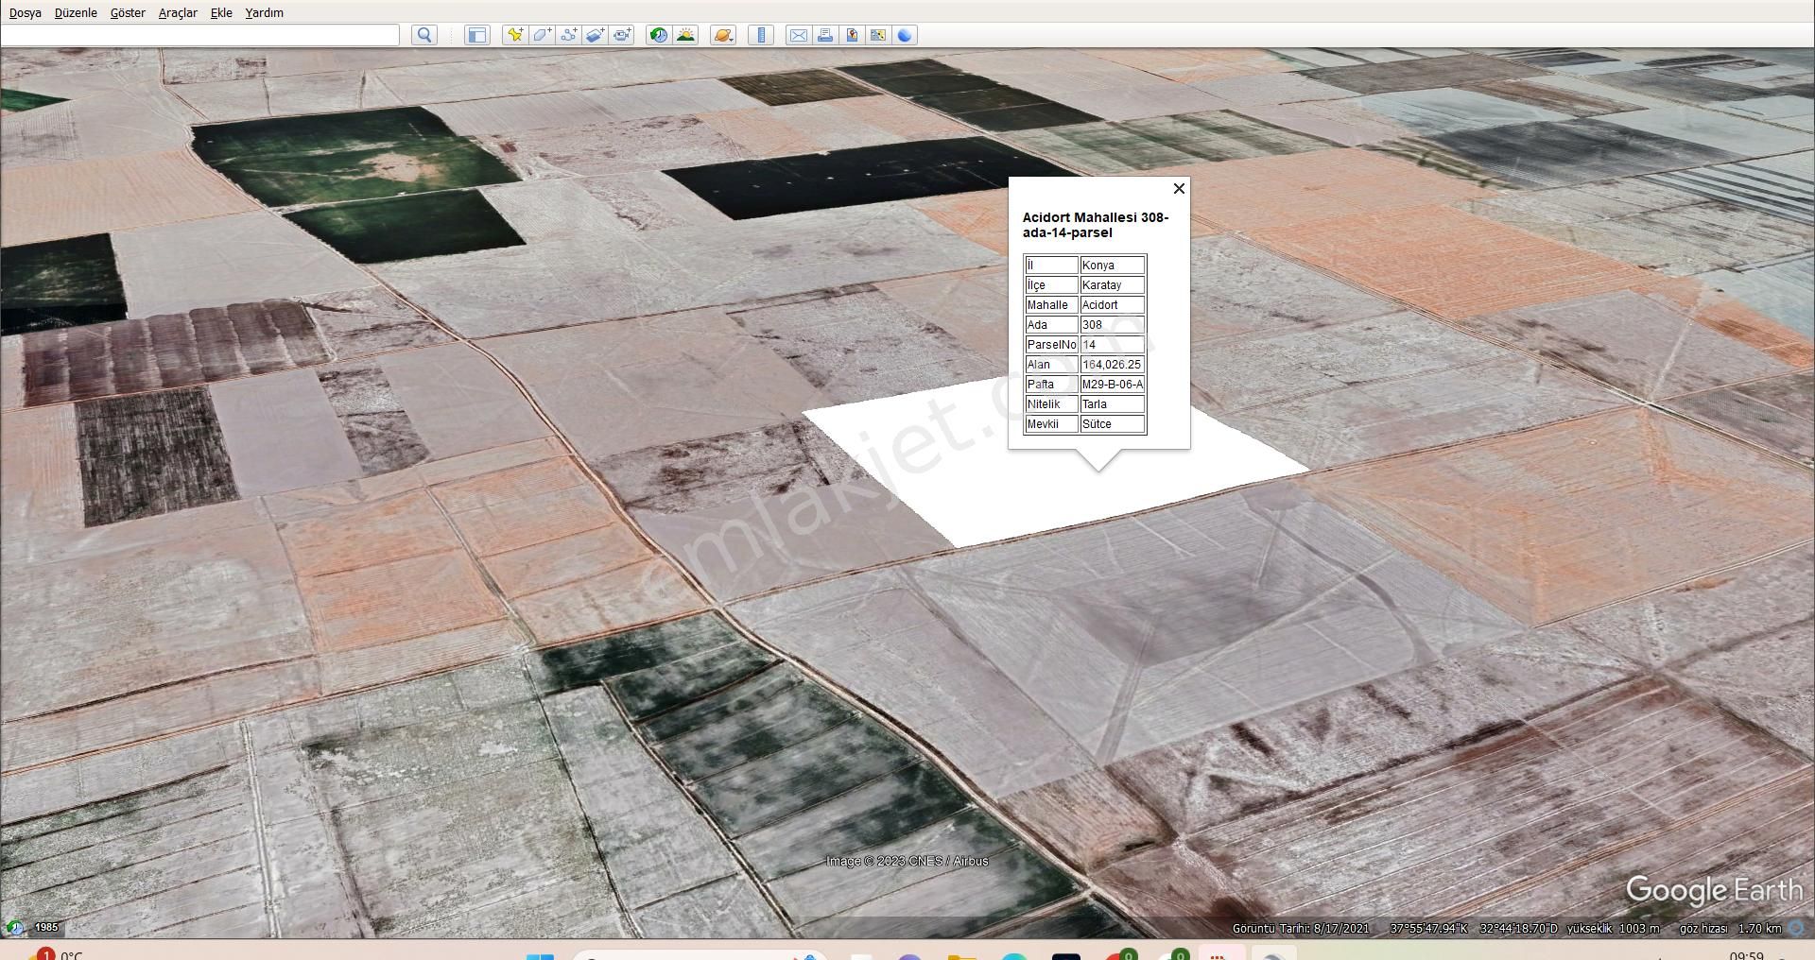Screen dimensions: 1815x960
Task: Click the longitude 32°44'18.70"D readout
Action: point(1518,929)
